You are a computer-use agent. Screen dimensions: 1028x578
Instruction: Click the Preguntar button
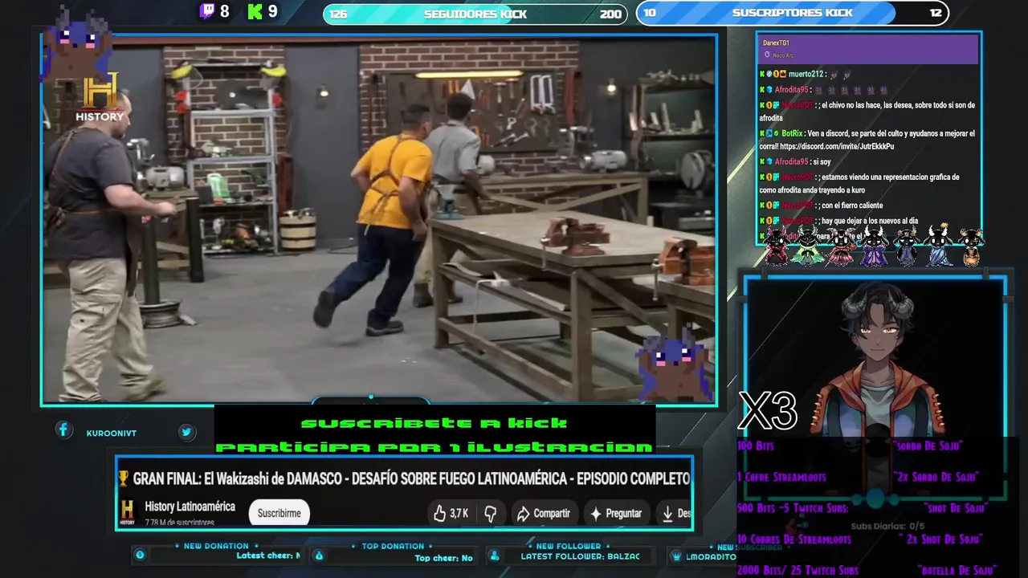tap(616, 513)
